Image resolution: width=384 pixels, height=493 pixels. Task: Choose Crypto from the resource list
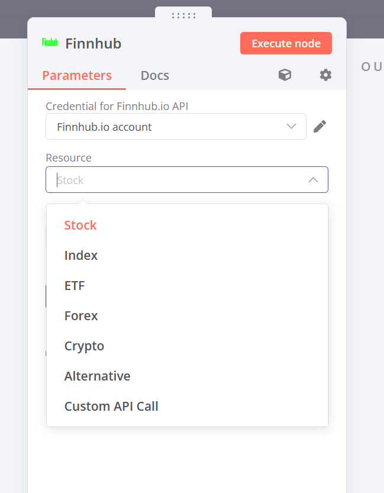click(84, 346)
